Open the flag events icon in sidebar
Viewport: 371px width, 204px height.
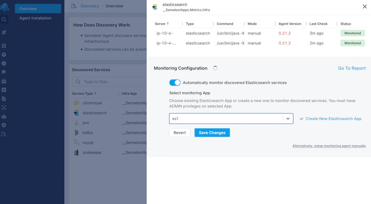pos(4,72)
